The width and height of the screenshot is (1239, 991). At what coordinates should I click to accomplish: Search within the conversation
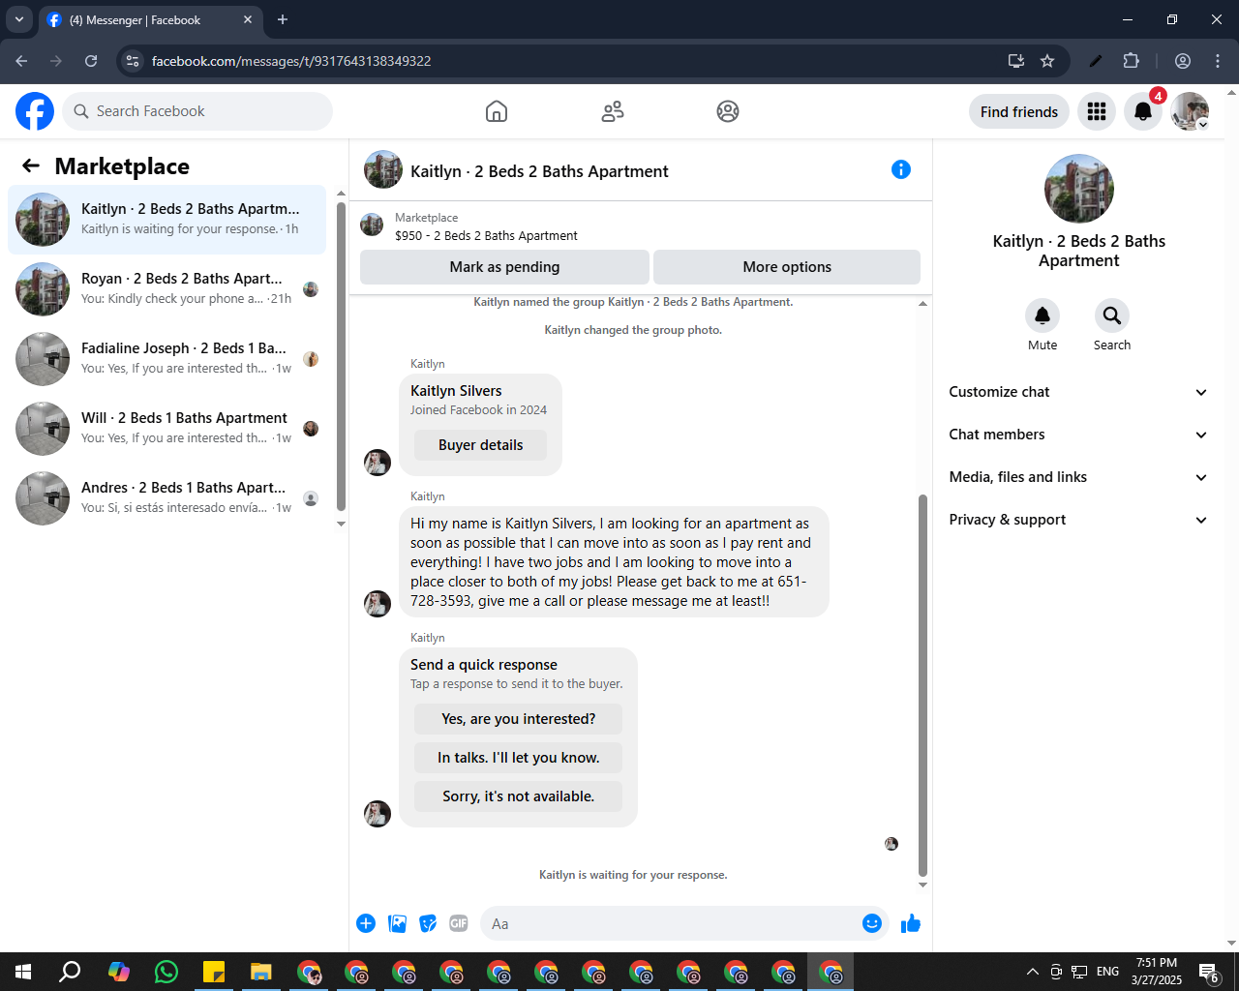1112,315
